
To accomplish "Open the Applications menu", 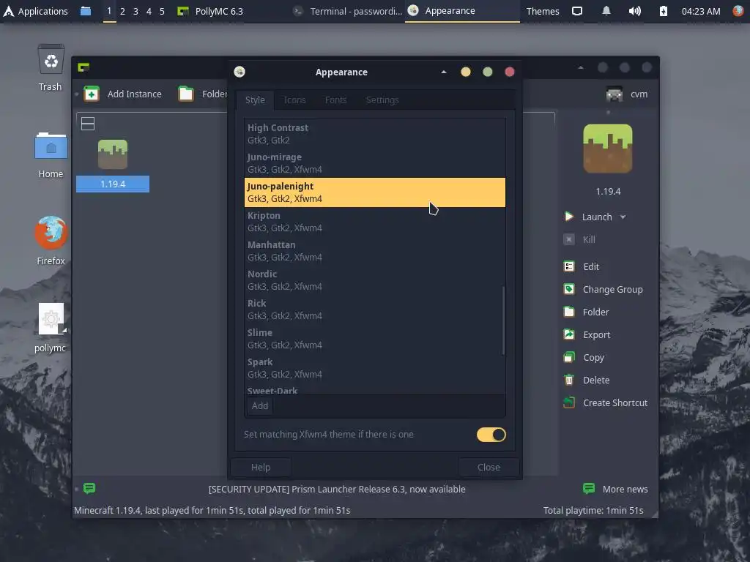I will [x=36, y=11].
